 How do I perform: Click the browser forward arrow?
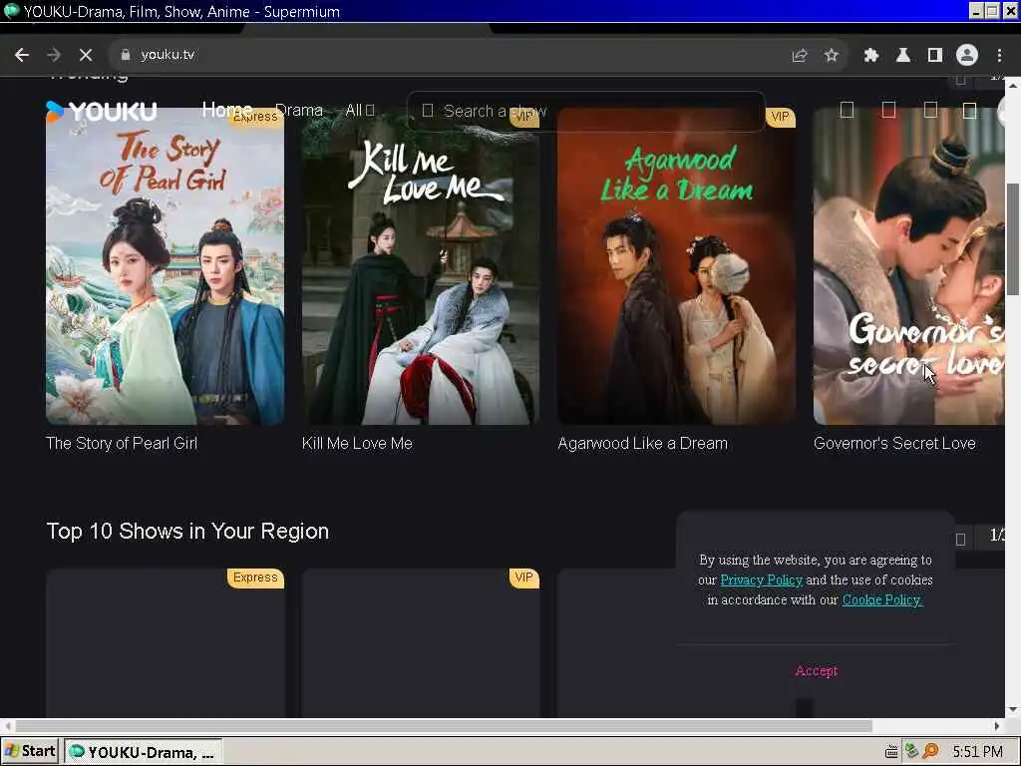pyautogui.click(x=54, y=55)
